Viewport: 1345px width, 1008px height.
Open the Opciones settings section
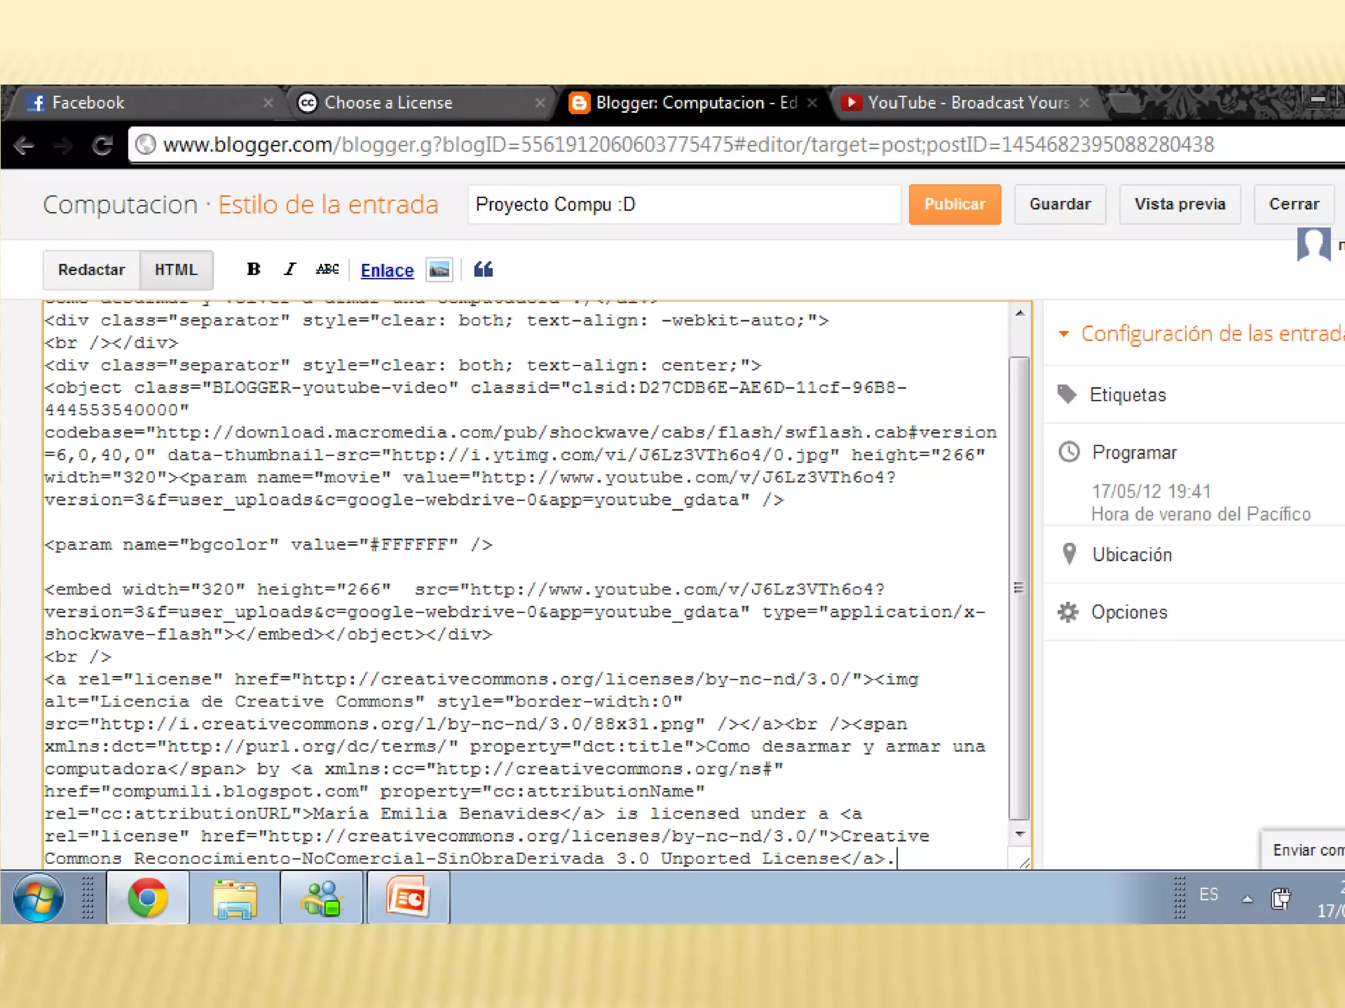(1128, 612)
